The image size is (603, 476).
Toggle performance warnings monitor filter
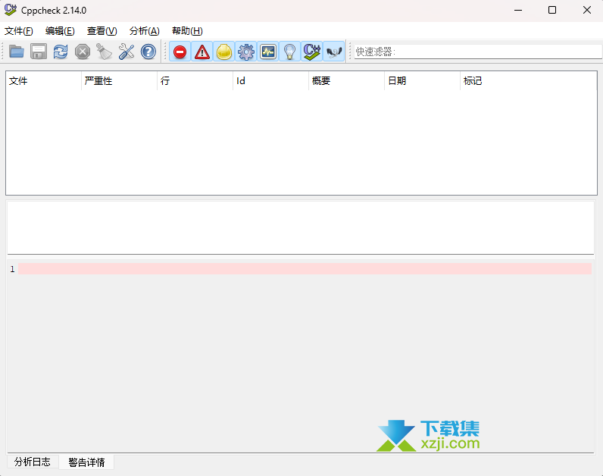coord(268,52)
